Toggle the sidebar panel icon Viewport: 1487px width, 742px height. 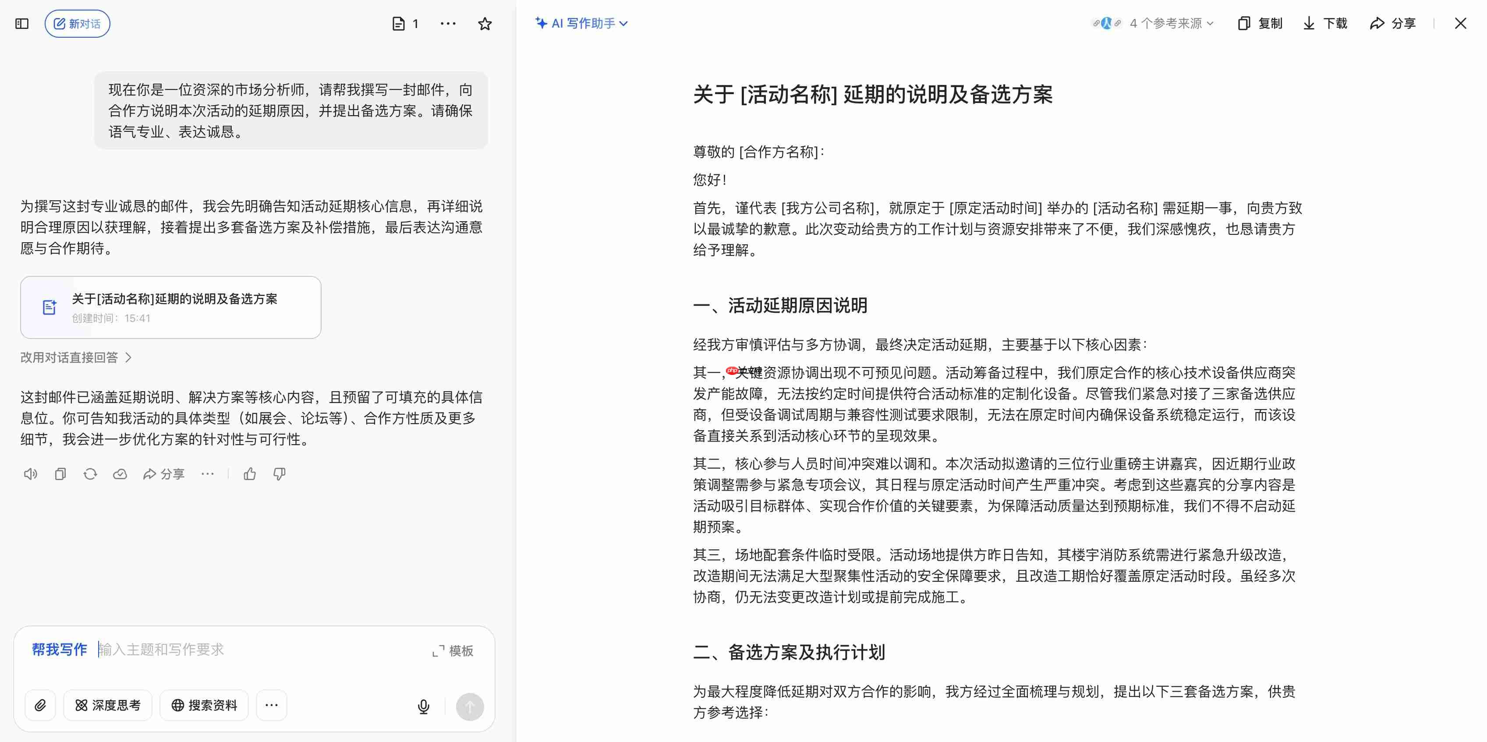click(22, 24)
